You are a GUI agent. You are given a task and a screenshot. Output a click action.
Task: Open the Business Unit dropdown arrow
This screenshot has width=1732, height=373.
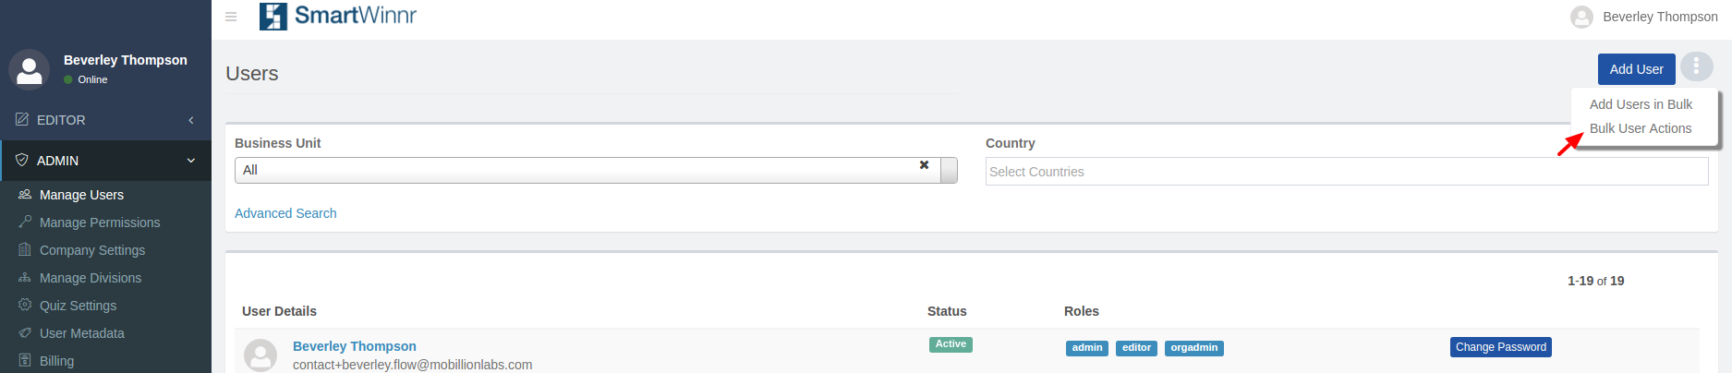[x=949, y=171]
